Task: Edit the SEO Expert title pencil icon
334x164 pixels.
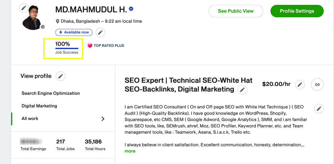Action: coord(242,90)
